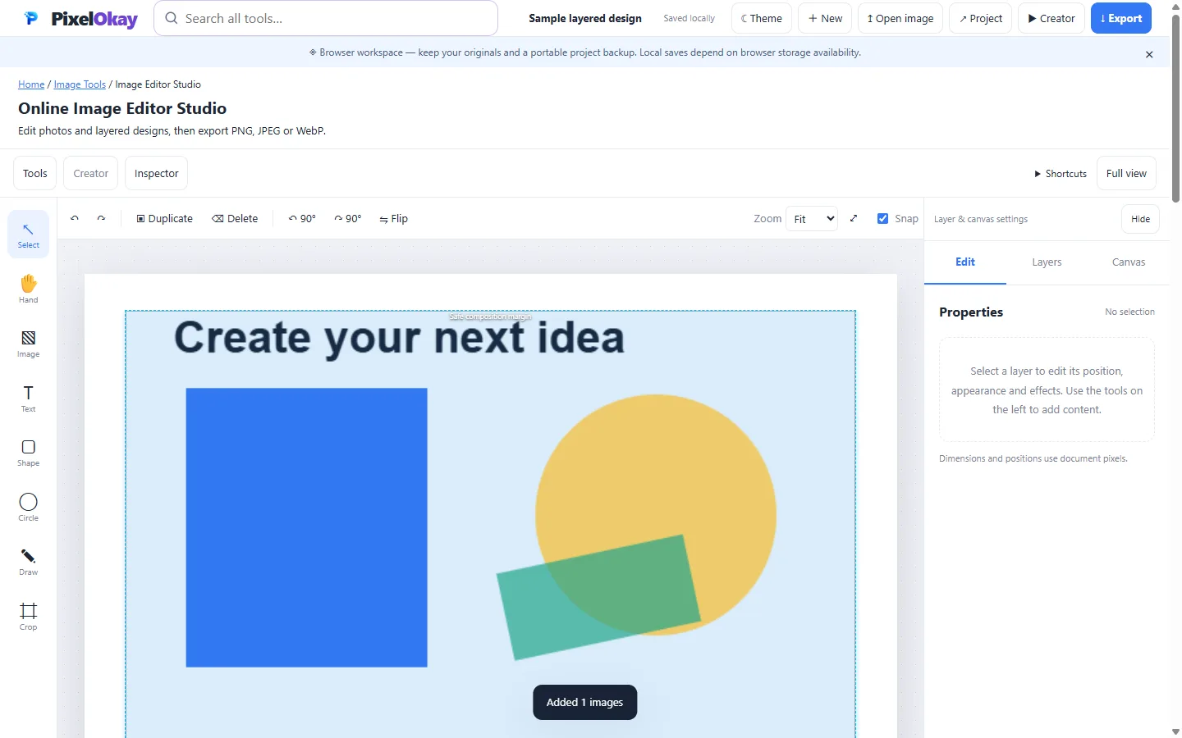Create a New document
This screenshot has height=738, width=1182.
click(825, 18)
